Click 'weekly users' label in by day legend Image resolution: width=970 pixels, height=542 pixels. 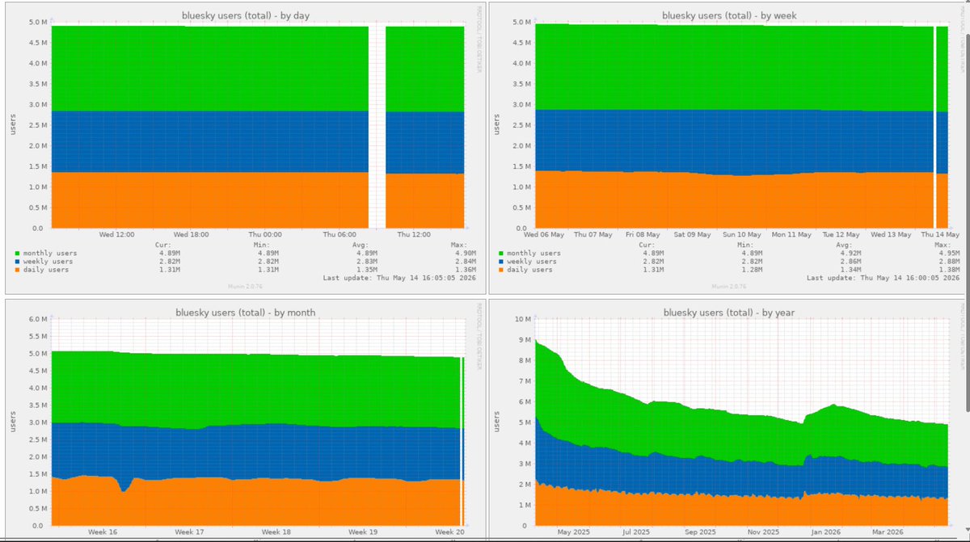click(49, 262)
